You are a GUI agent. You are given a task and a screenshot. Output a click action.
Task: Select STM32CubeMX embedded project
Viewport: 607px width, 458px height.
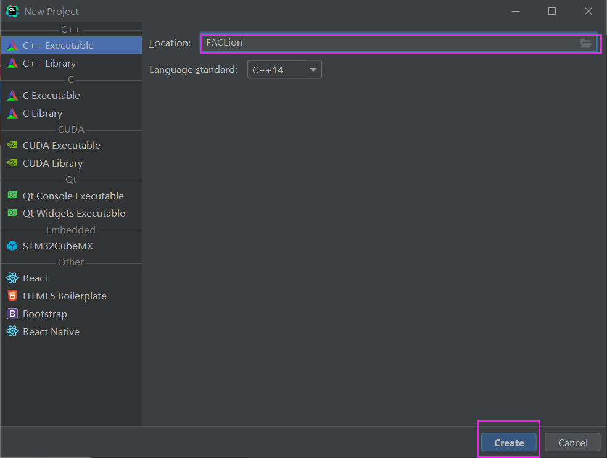(x=71, y=246)
